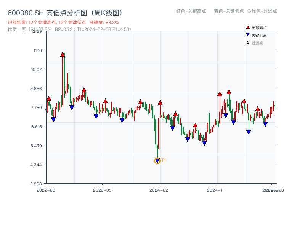The image size is (305, 229).
Task: Click the 6.615 price axis label
Action: coord(37,127)
